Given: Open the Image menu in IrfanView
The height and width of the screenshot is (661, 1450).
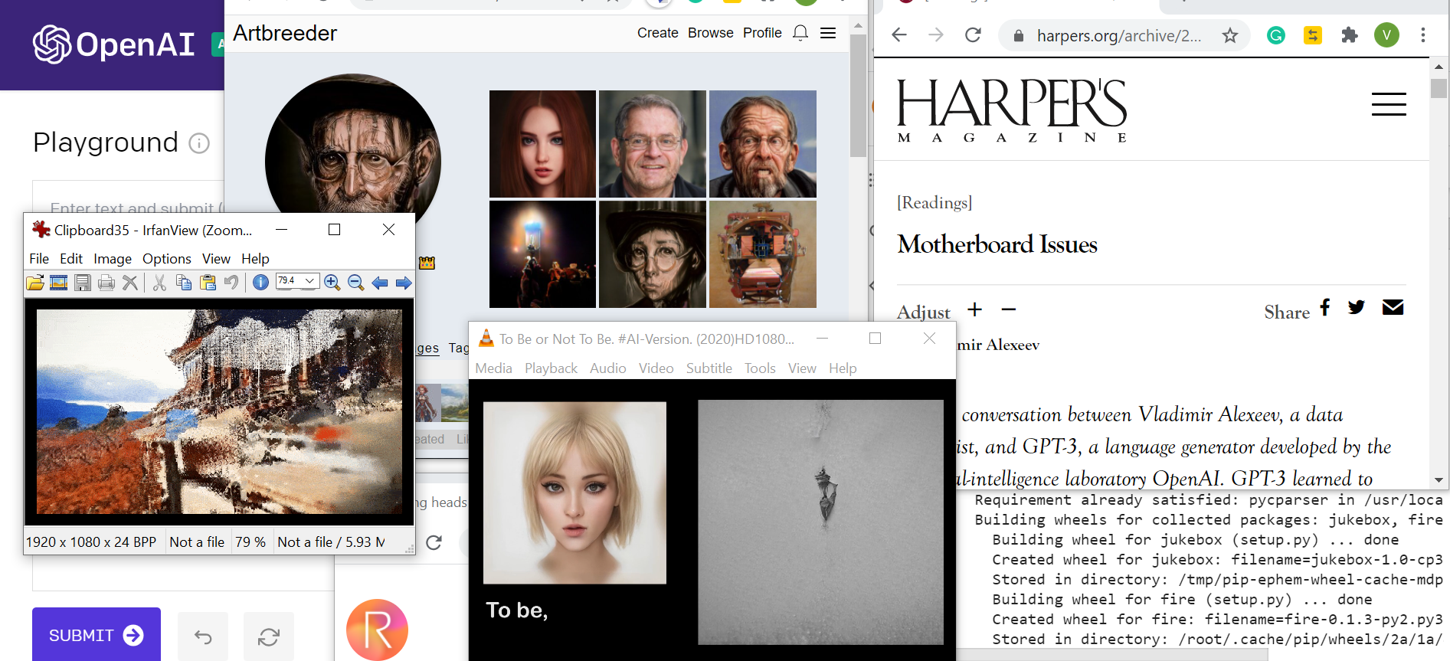Looking at the screenshot, I should pos(113,259).
